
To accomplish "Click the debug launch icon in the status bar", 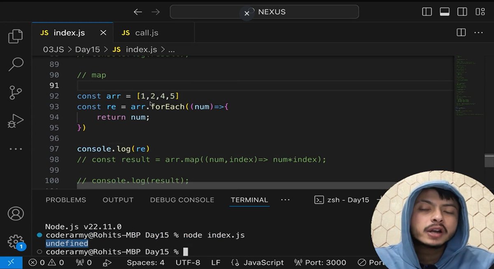I will coord(107,262).
